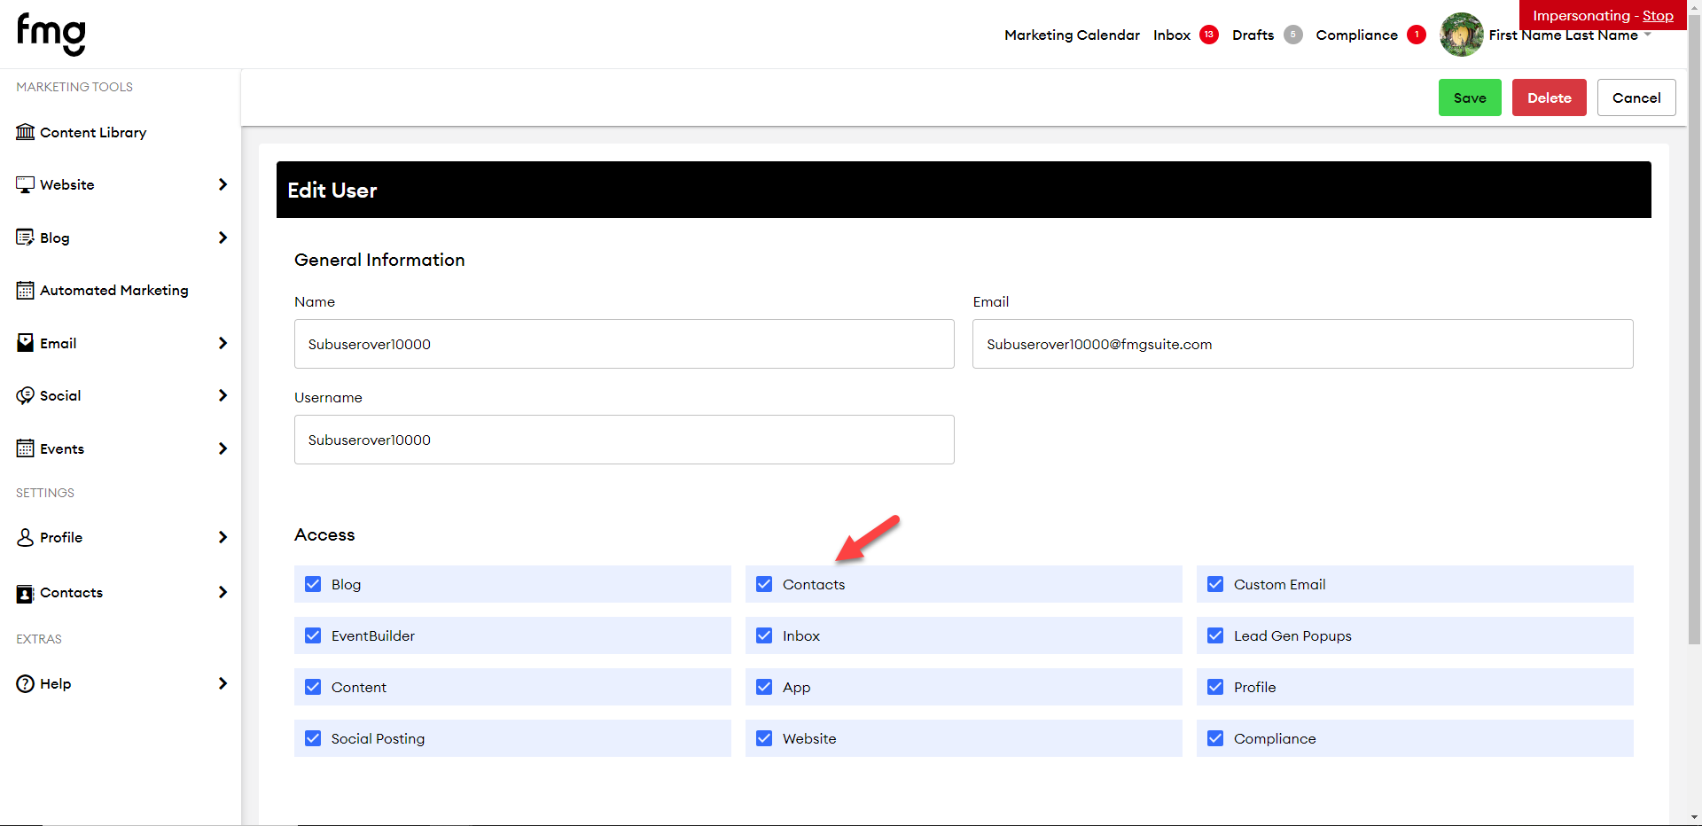Click the Stop impersonating link
The width and height of the screenshot is (1702, 826).
click(1658, 16)
